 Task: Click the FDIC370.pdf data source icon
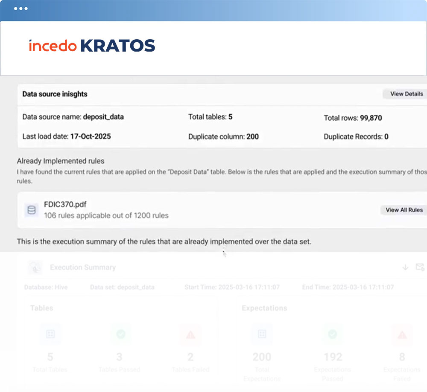pos(31,209)
